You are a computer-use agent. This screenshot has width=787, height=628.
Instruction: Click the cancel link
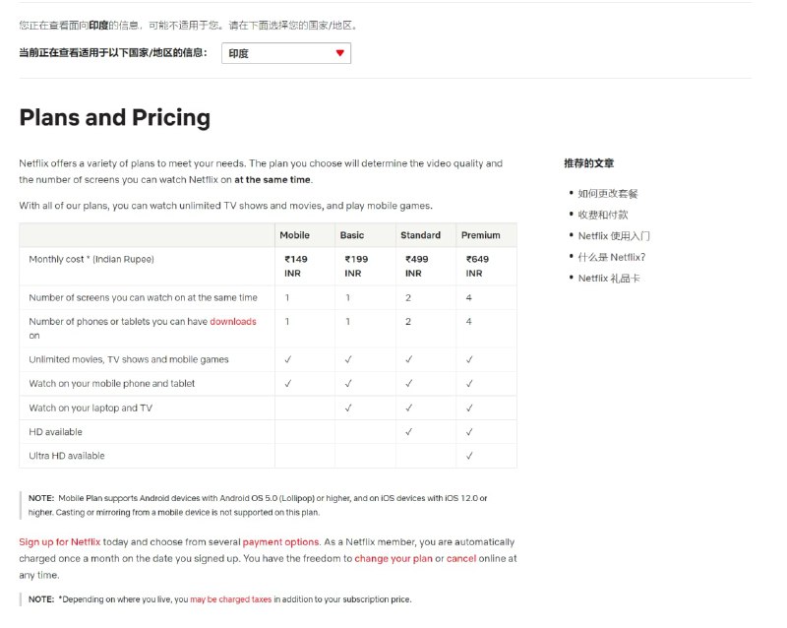pyautogui.click(x=461, y=559)
